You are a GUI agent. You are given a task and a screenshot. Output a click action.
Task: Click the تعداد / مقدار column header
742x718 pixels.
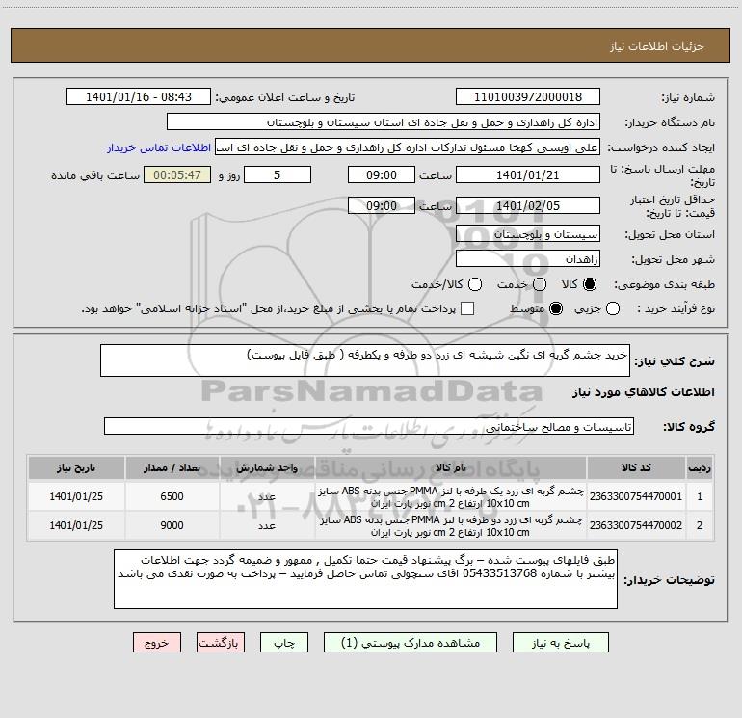coord(172,467)
